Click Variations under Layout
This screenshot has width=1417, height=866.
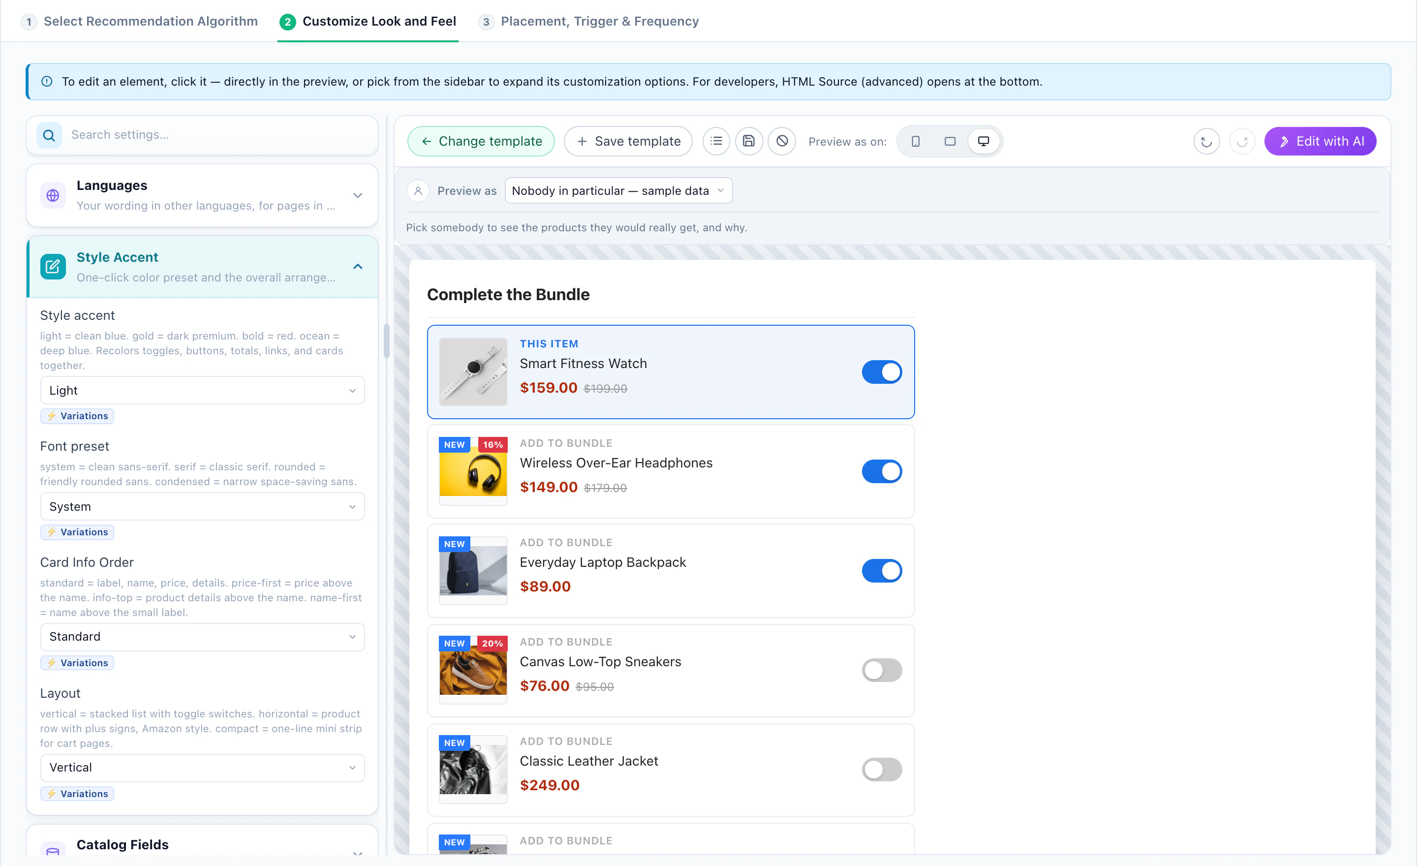pos(77,794)
